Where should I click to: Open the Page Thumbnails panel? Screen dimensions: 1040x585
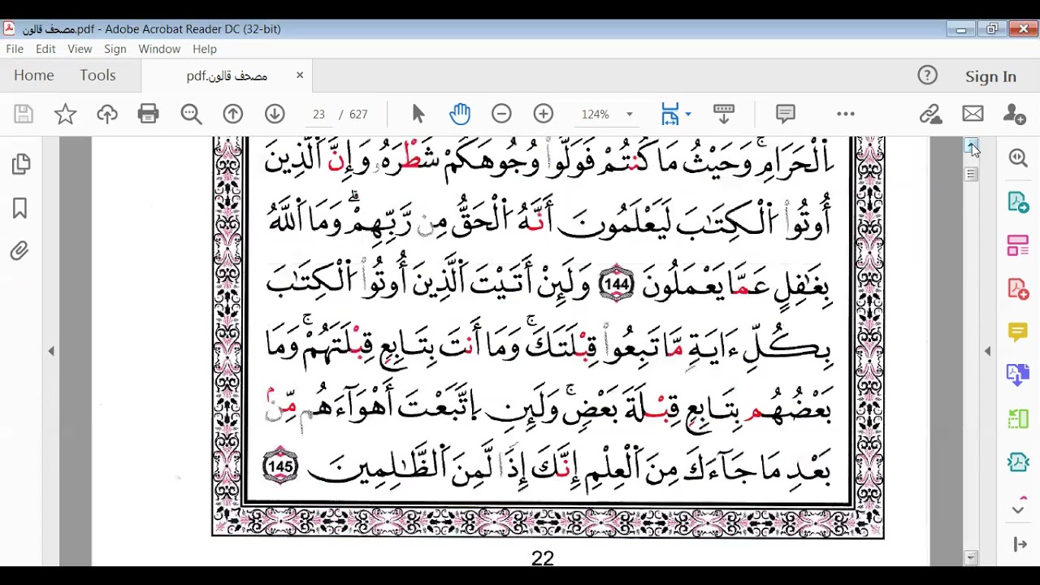pyautogui.click(x=21, y=164)
